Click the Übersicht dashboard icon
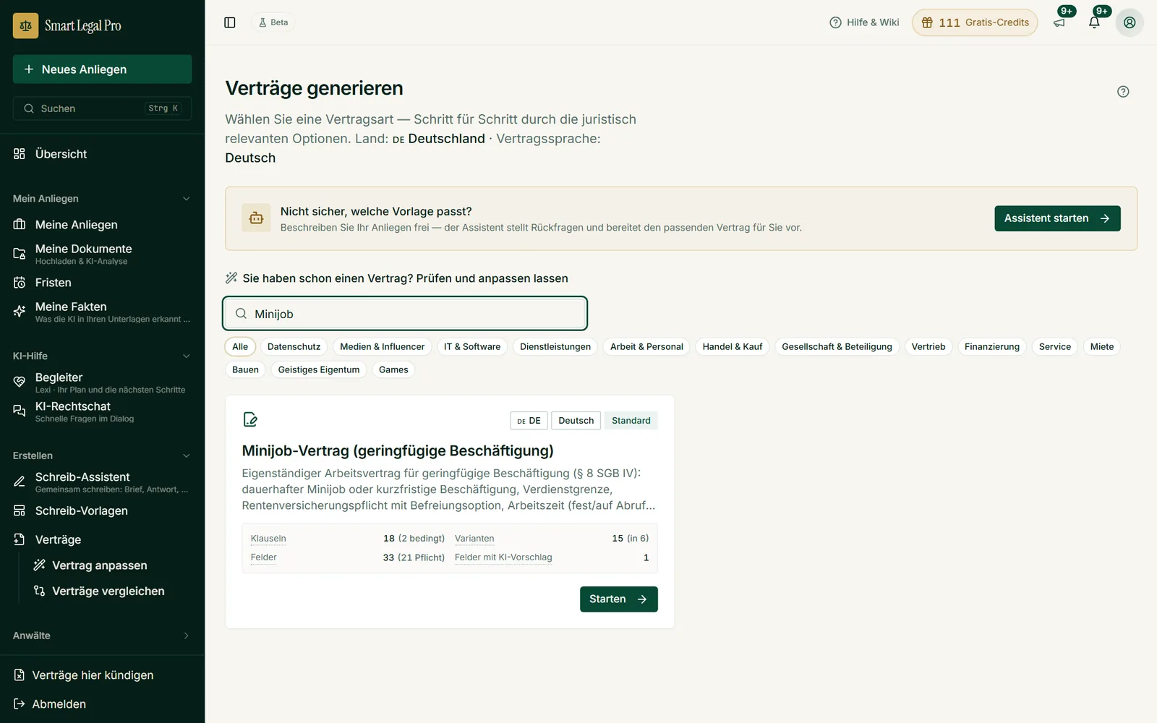Screen dimensions: 1157x723 point(20,154)
